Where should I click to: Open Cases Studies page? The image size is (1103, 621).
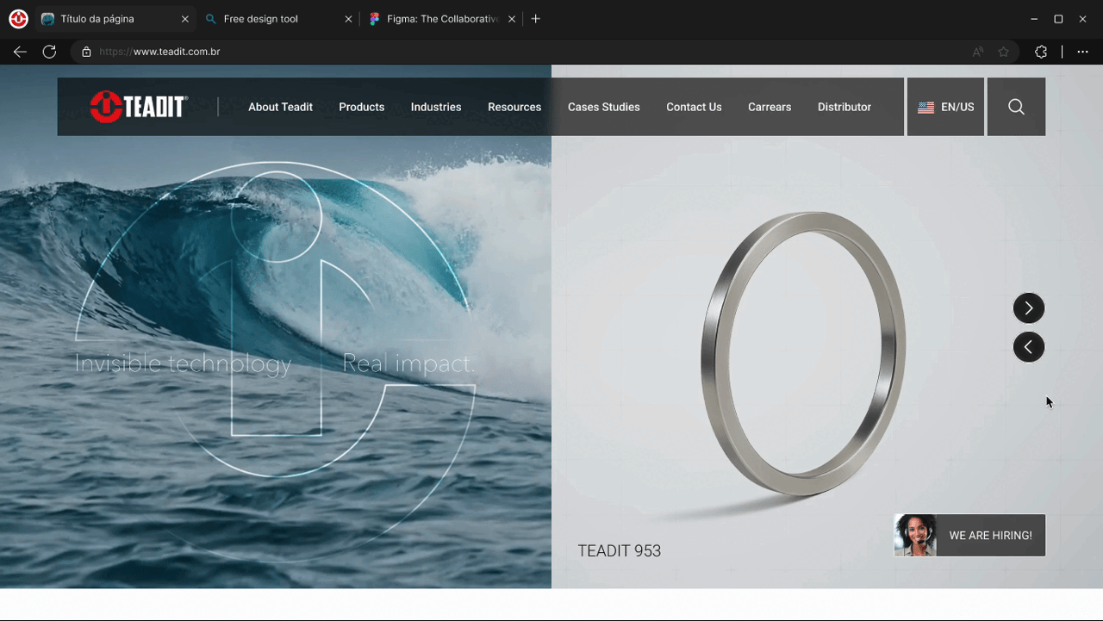[604, 107]
